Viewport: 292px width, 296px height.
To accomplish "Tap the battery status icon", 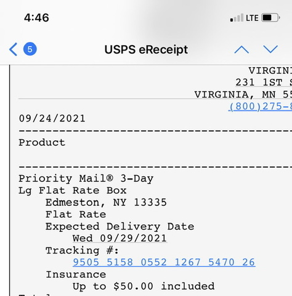I will [270, 18].
